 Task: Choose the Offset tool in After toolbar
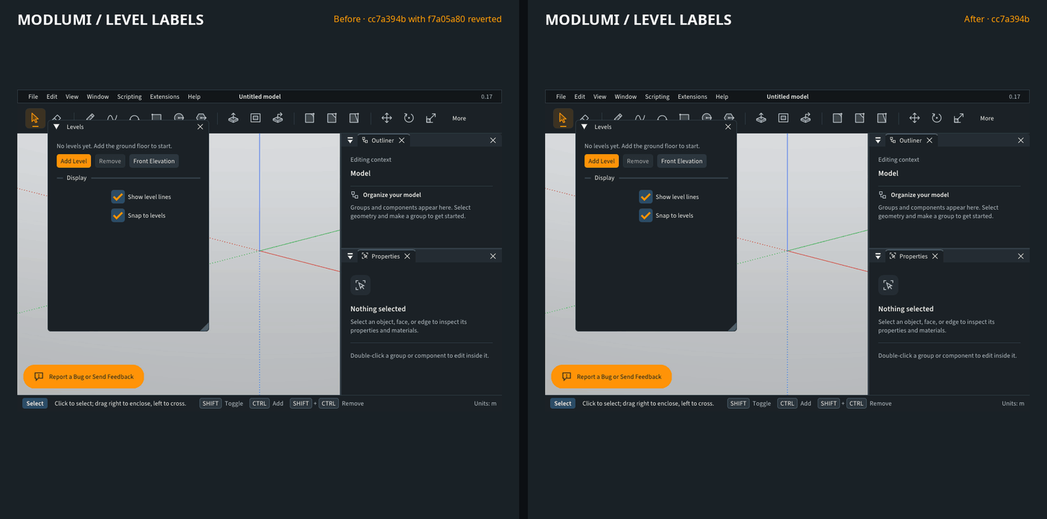(x=783, y=118)
